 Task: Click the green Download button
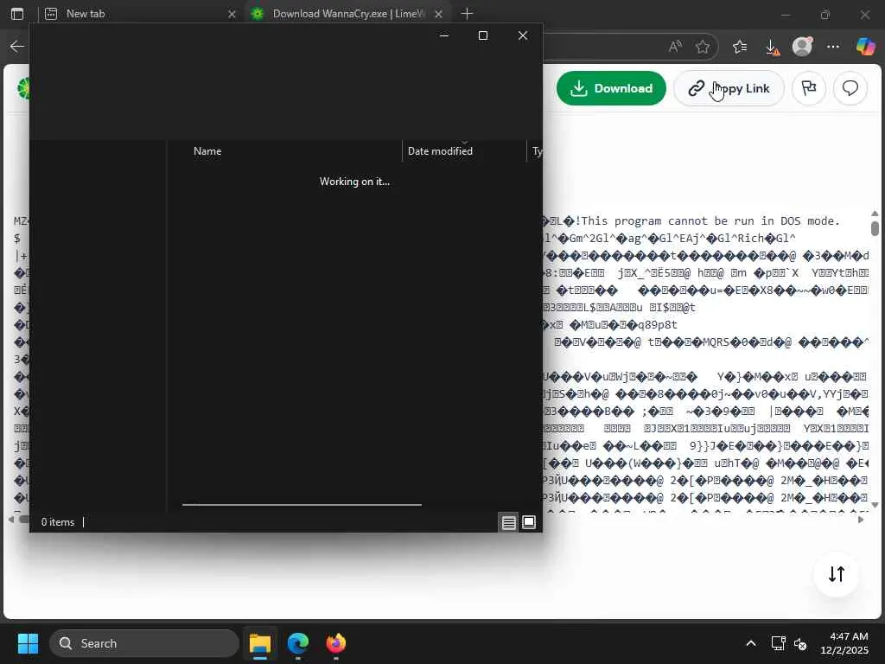tap(611, 88)
